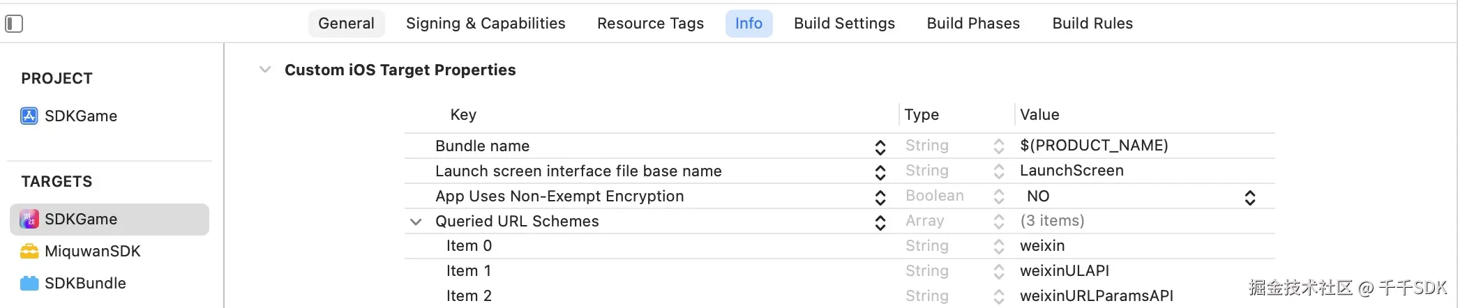Edit the $(PRODUCT_NAME) value
This screenshot has height=308, width=1458.
pyautogui.click(x=1093, y=146)
